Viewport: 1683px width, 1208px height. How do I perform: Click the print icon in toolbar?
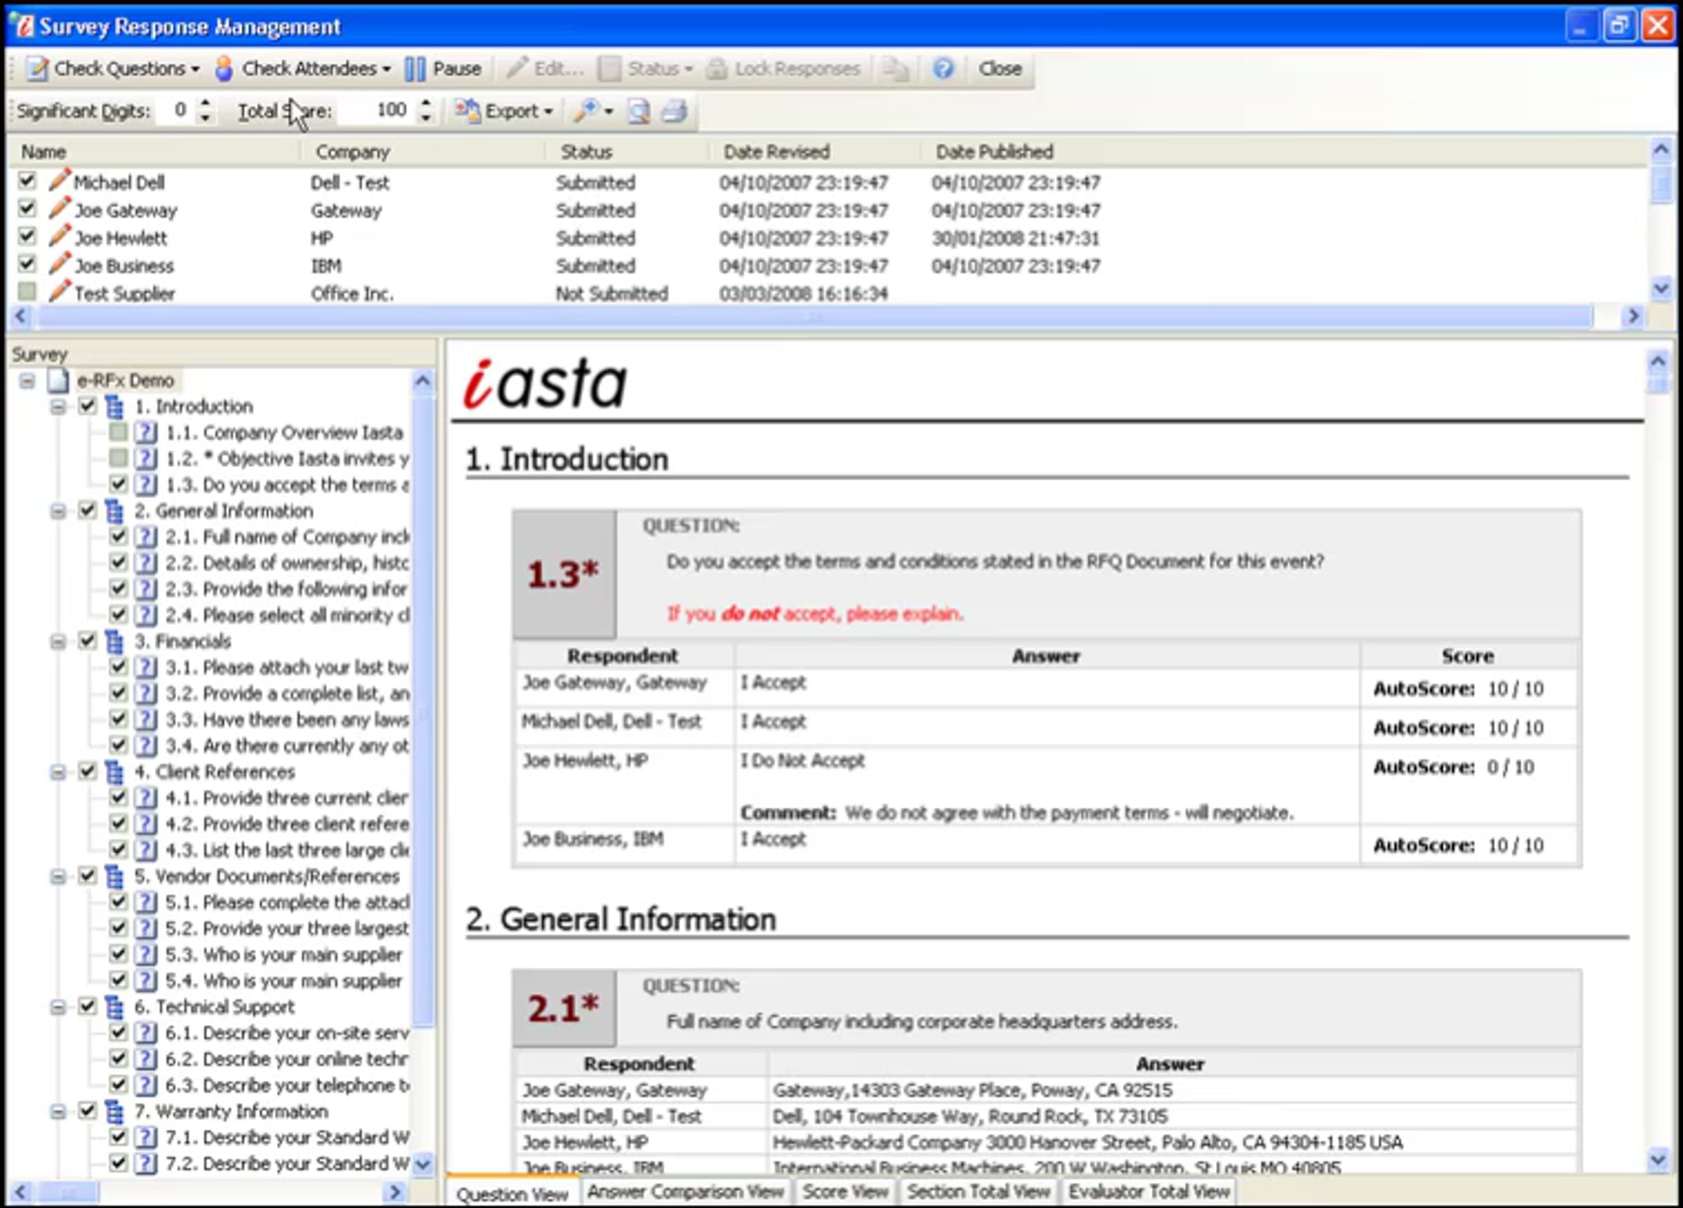(674, 112)
